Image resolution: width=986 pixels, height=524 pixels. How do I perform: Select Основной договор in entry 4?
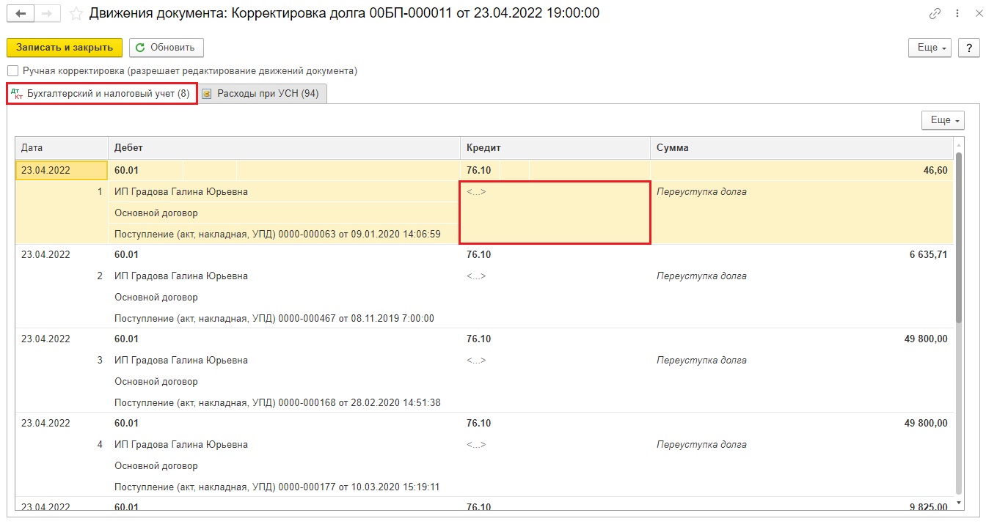(x=156, y=466)
